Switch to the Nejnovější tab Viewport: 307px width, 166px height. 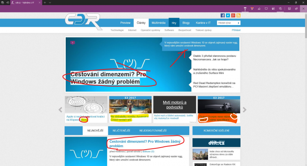pos(95,131)
